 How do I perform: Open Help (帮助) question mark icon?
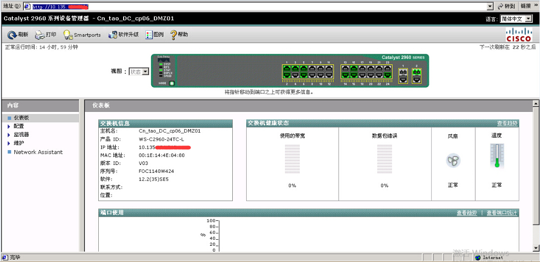tap(174, 35)
